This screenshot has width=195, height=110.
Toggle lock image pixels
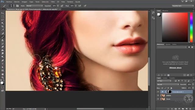165,88
